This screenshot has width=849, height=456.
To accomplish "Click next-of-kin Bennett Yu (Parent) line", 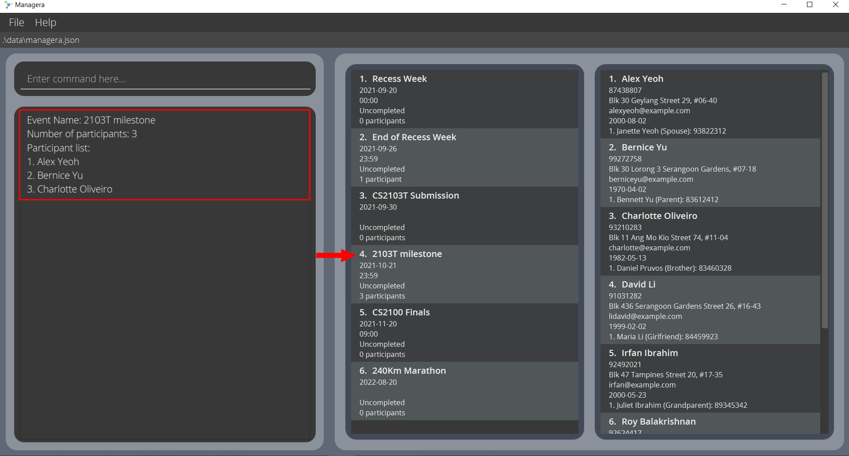I will pos(663,199).
